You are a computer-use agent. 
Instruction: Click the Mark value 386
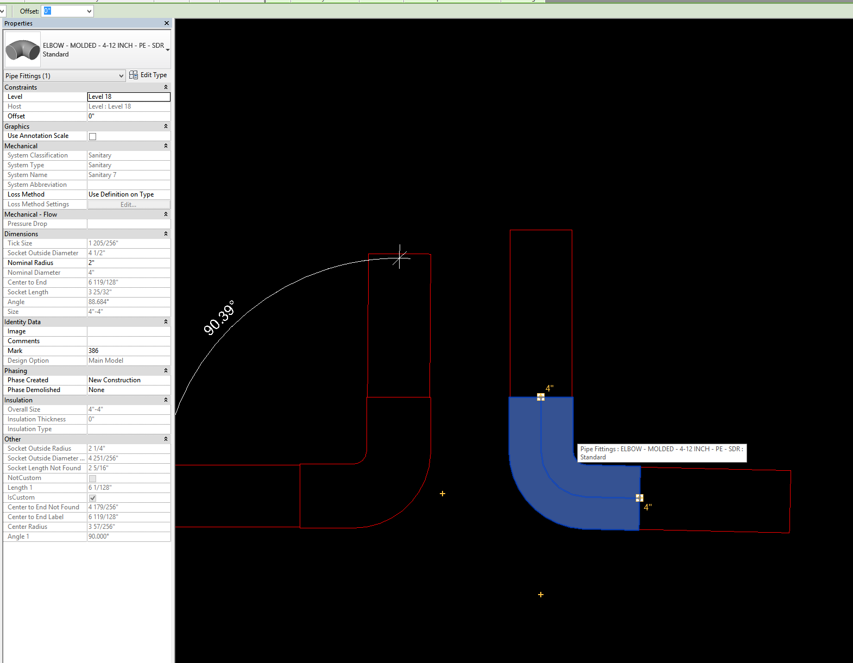pyautogui.click(x=129, y=351)
